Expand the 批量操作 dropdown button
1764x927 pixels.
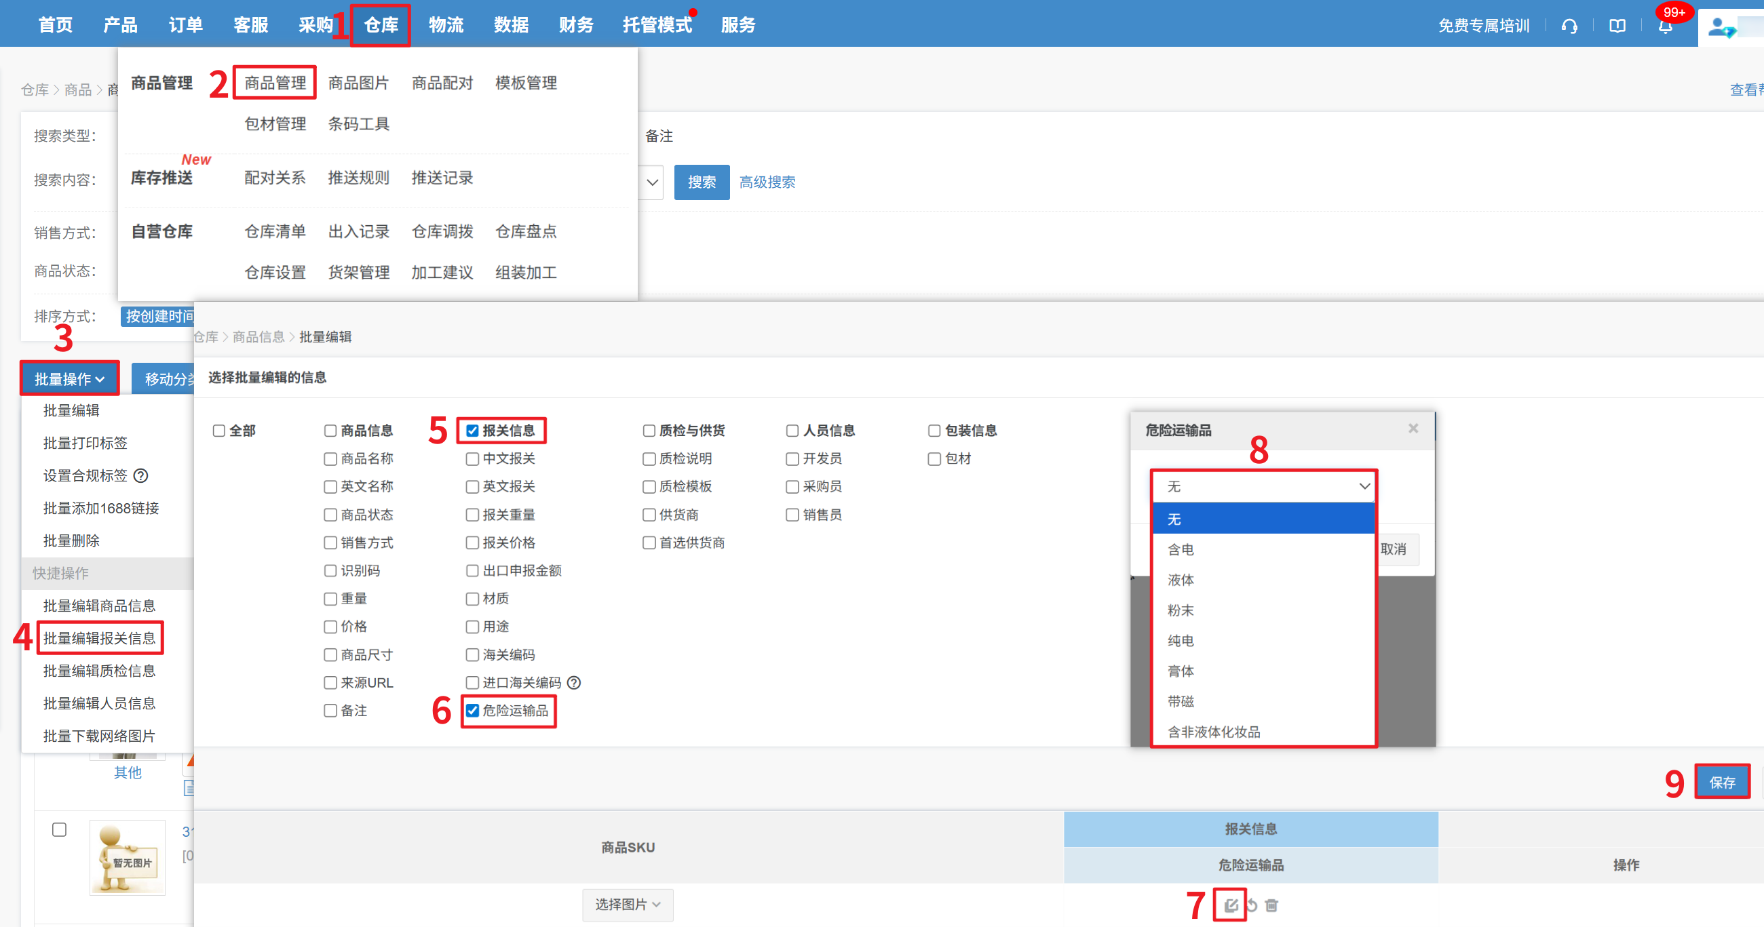(x=69, y=378)
